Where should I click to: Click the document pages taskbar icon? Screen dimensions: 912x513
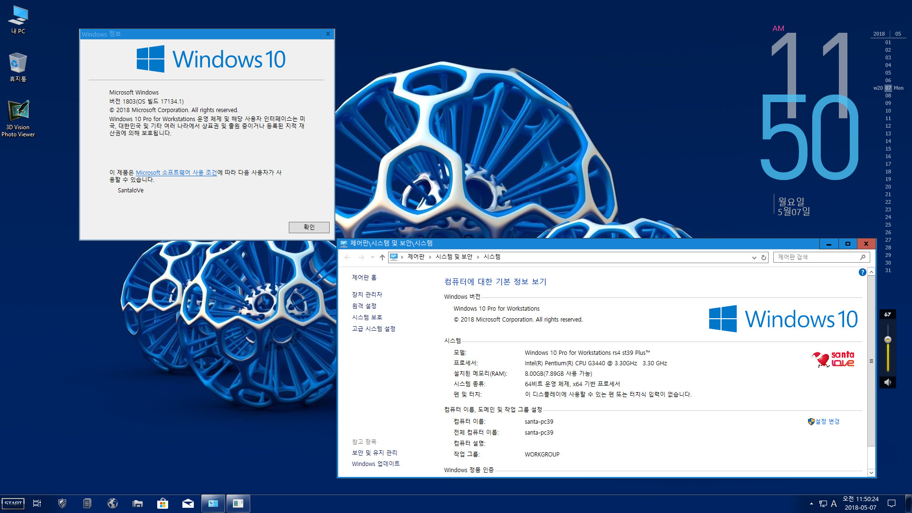pos(87,503)
